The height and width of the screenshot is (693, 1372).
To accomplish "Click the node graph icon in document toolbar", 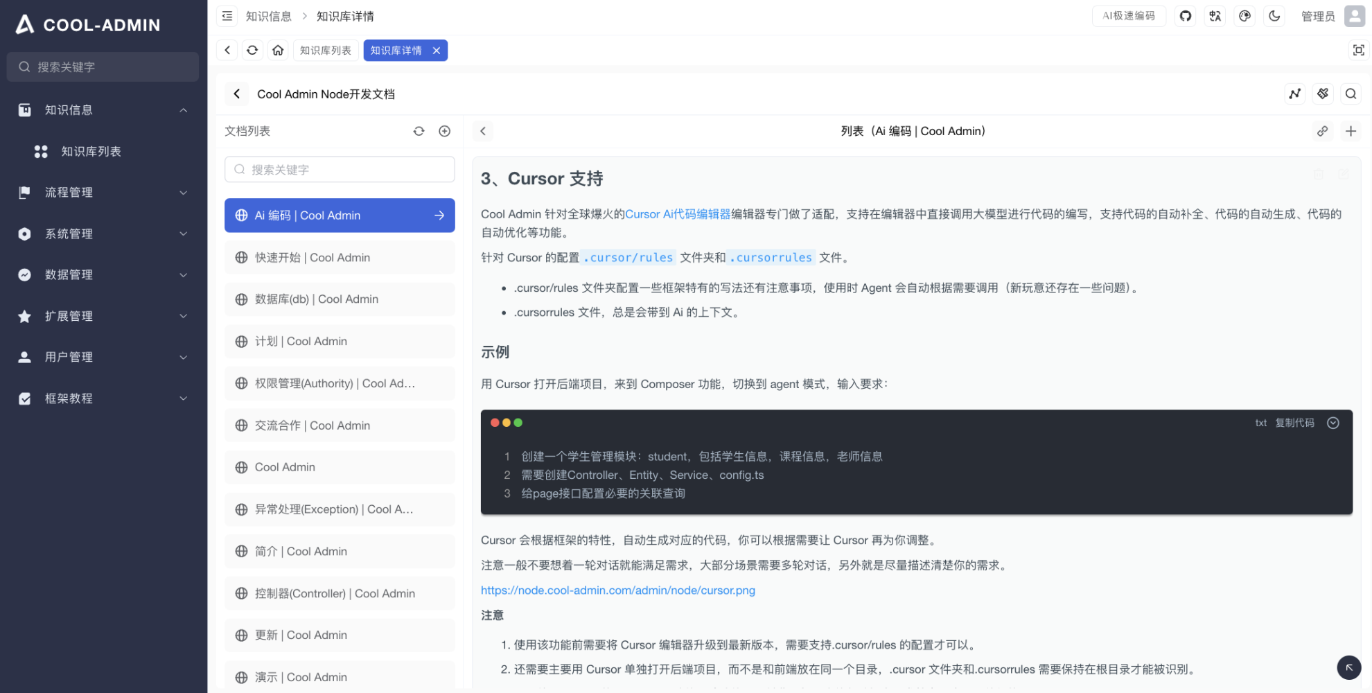I will (1294, 94).
